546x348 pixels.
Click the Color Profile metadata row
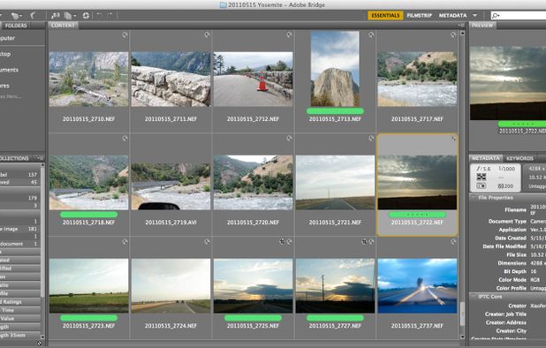coord(508,288)
